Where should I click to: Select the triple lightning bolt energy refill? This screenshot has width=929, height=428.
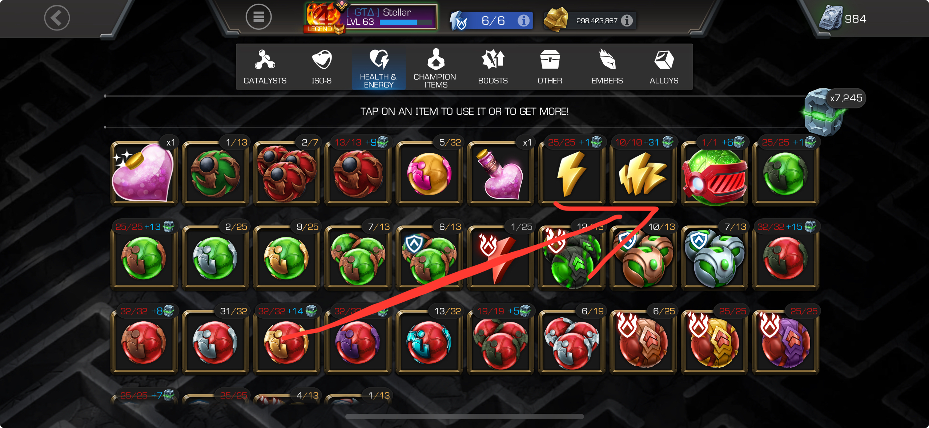[x=643, y=174]
